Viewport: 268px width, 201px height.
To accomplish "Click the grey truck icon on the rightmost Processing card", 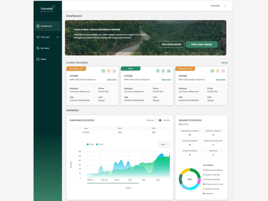I will click(223, 71).
